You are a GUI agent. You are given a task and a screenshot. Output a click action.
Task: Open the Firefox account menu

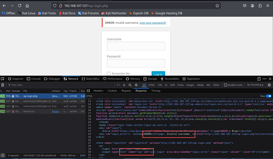[x=252, y=6]
